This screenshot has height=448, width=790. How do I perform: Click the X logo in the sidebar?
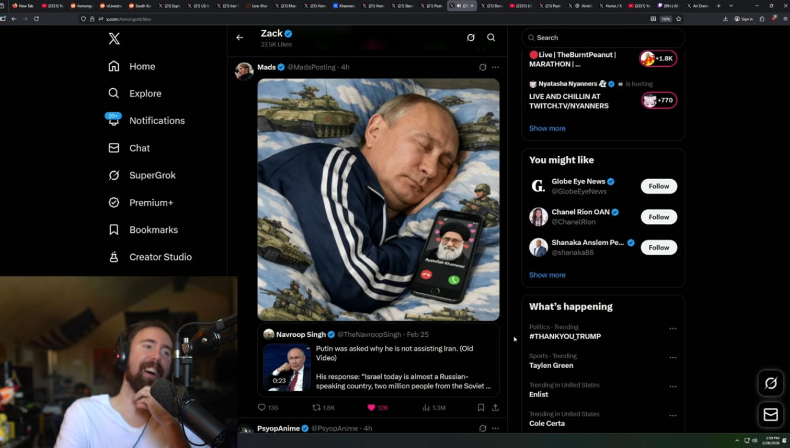(x=114, y=39)
